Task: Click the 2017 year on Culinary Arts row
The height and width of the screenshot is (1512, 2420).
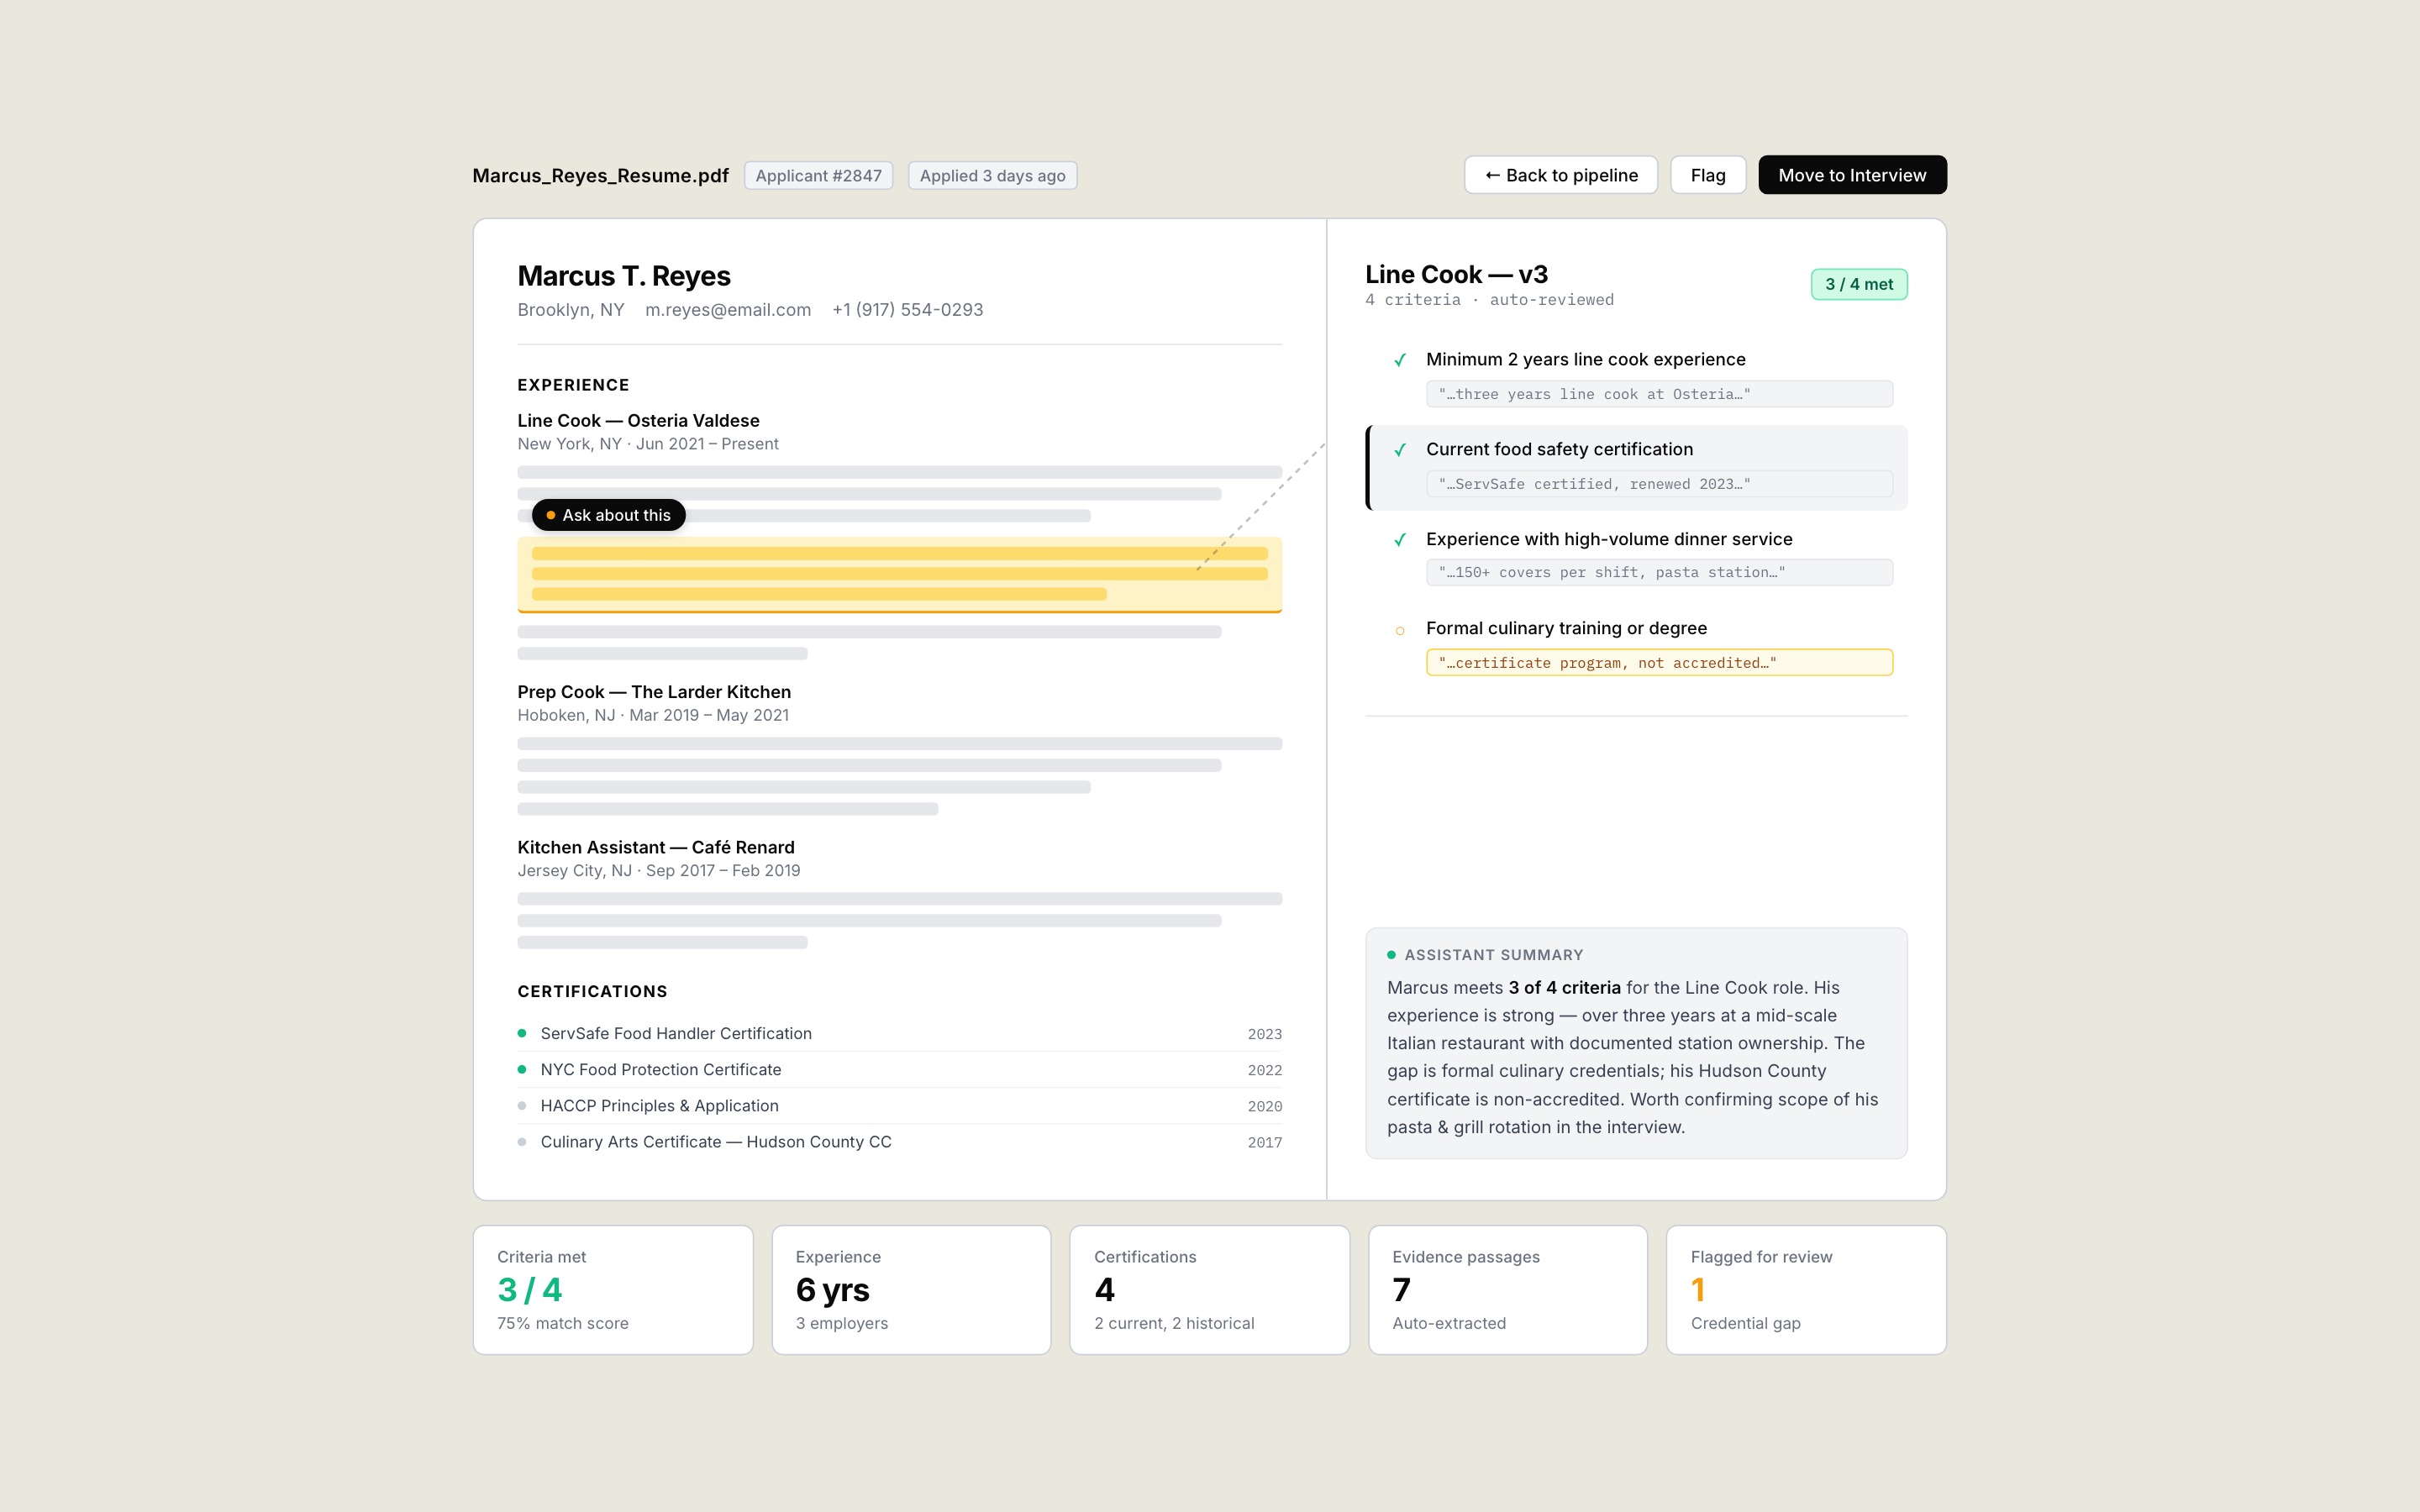Action: pos(1264,1142)
